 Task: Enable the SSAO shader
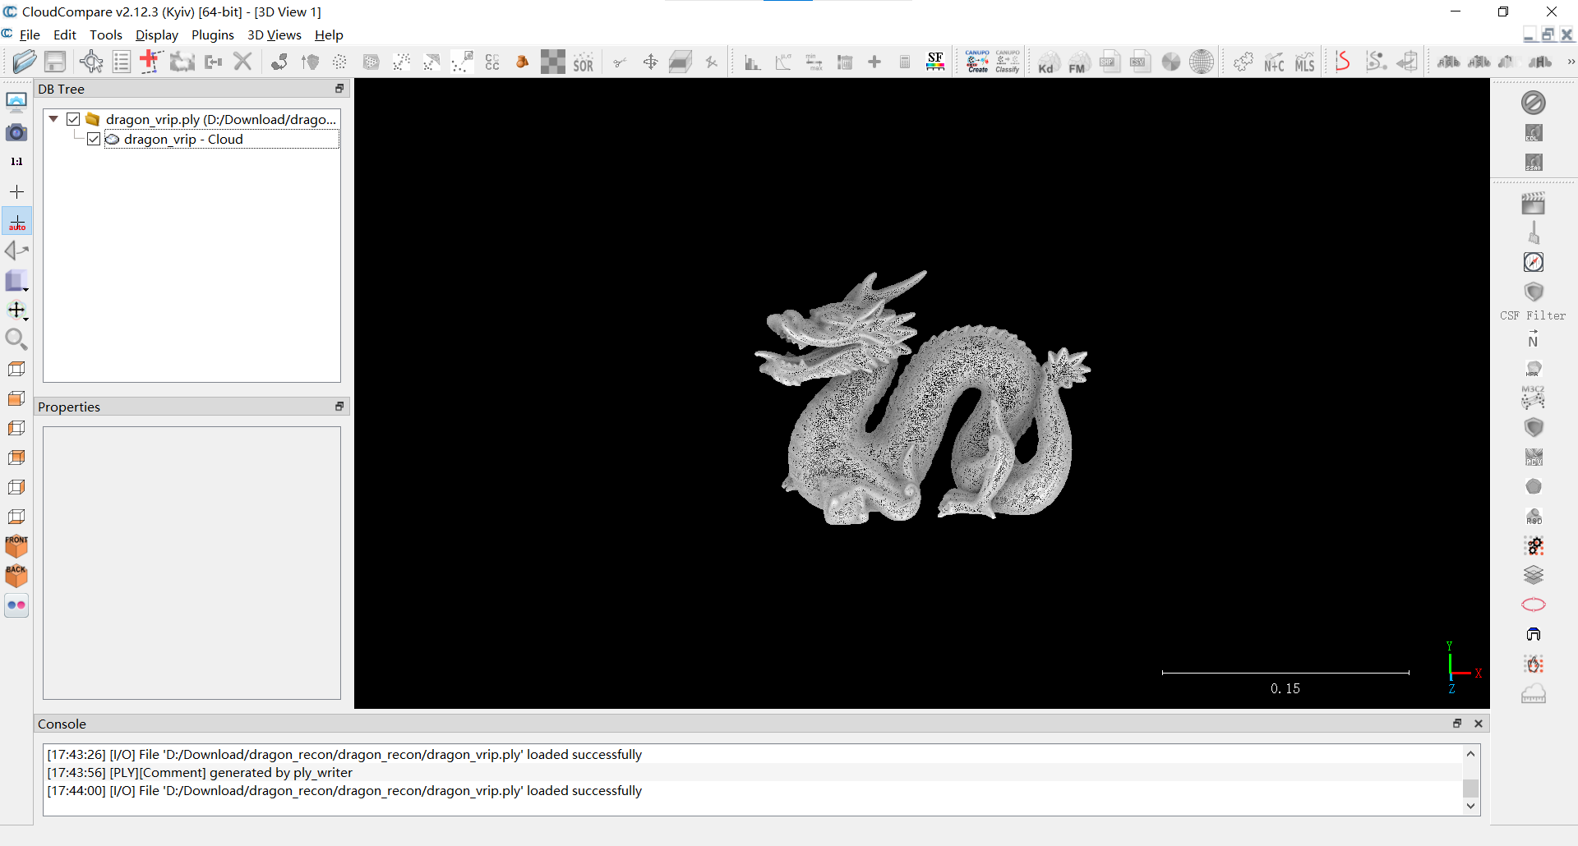1534,163
